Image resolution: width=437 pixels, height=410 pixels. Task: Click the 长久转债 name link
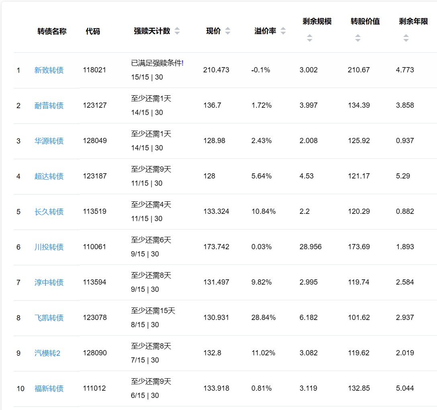(x=49, y=212)
